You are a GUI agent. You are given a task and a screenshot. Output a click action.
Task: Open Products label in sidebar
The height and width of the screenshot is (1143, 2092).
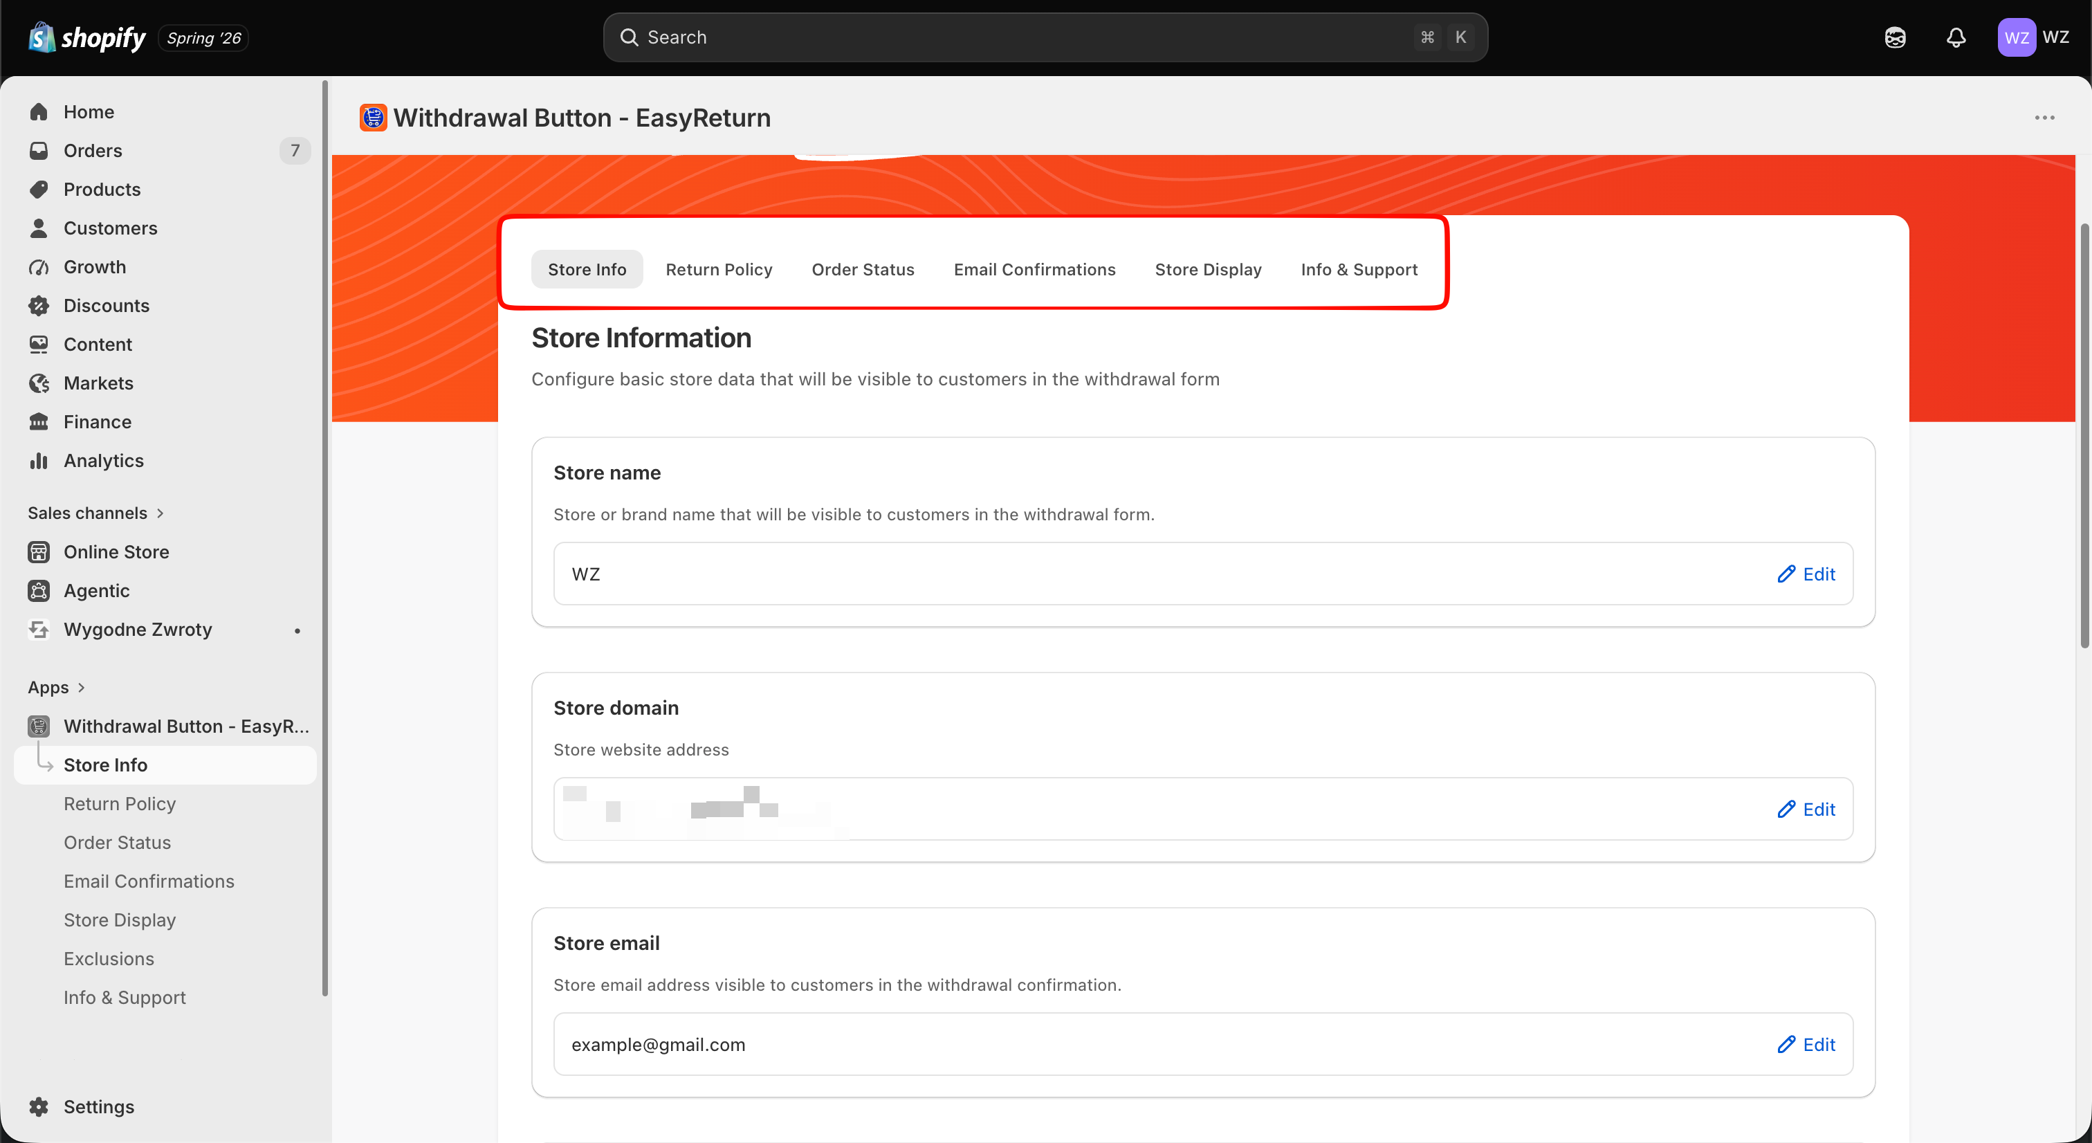click(102, 190)
